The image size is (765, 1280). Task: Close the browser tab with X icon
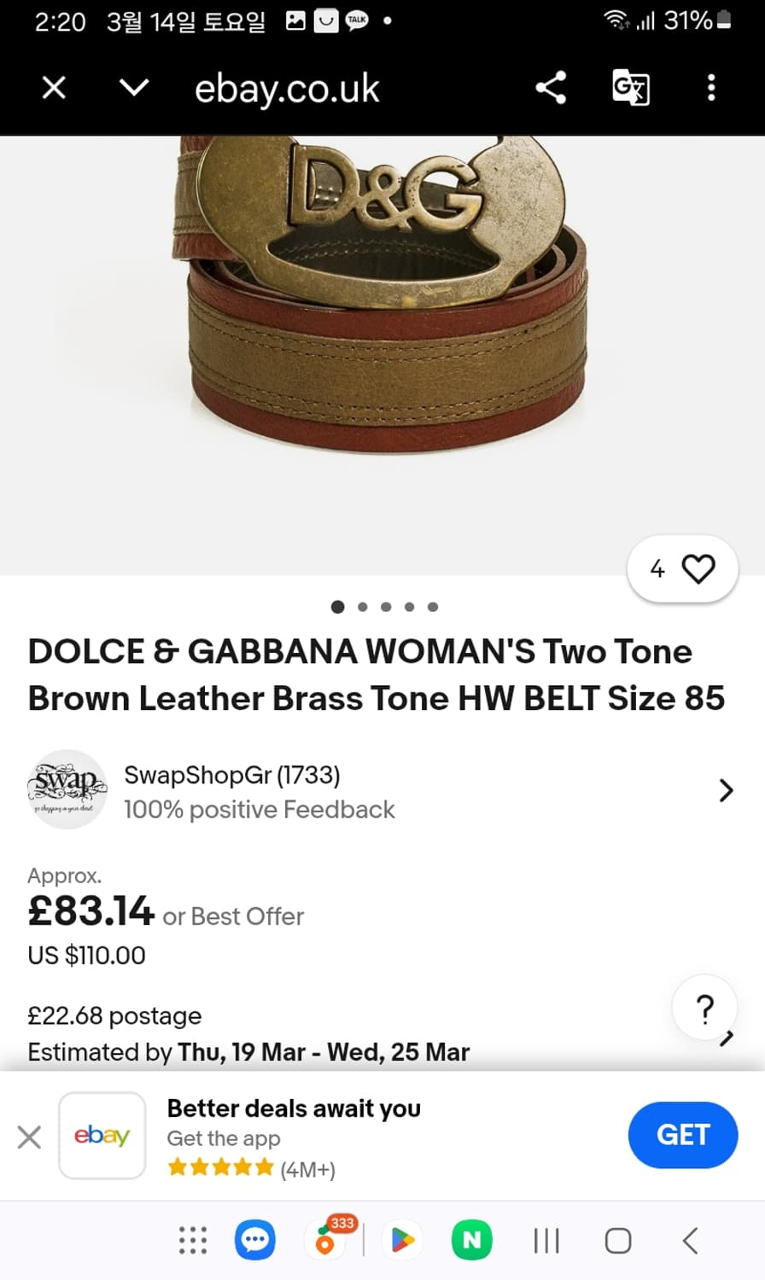pyautogui.click(x=54, y=88)
